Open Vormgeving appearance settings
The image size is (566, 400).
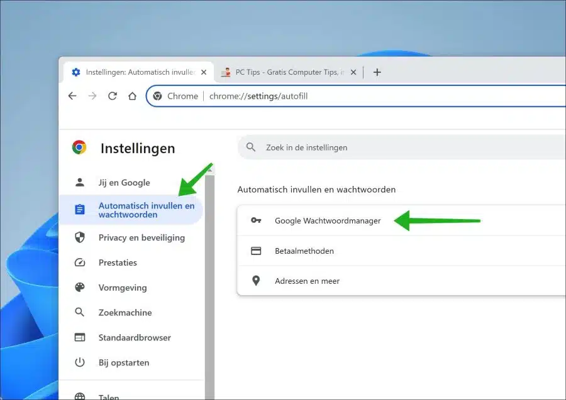pyautogui.click(x=131, y=288)
